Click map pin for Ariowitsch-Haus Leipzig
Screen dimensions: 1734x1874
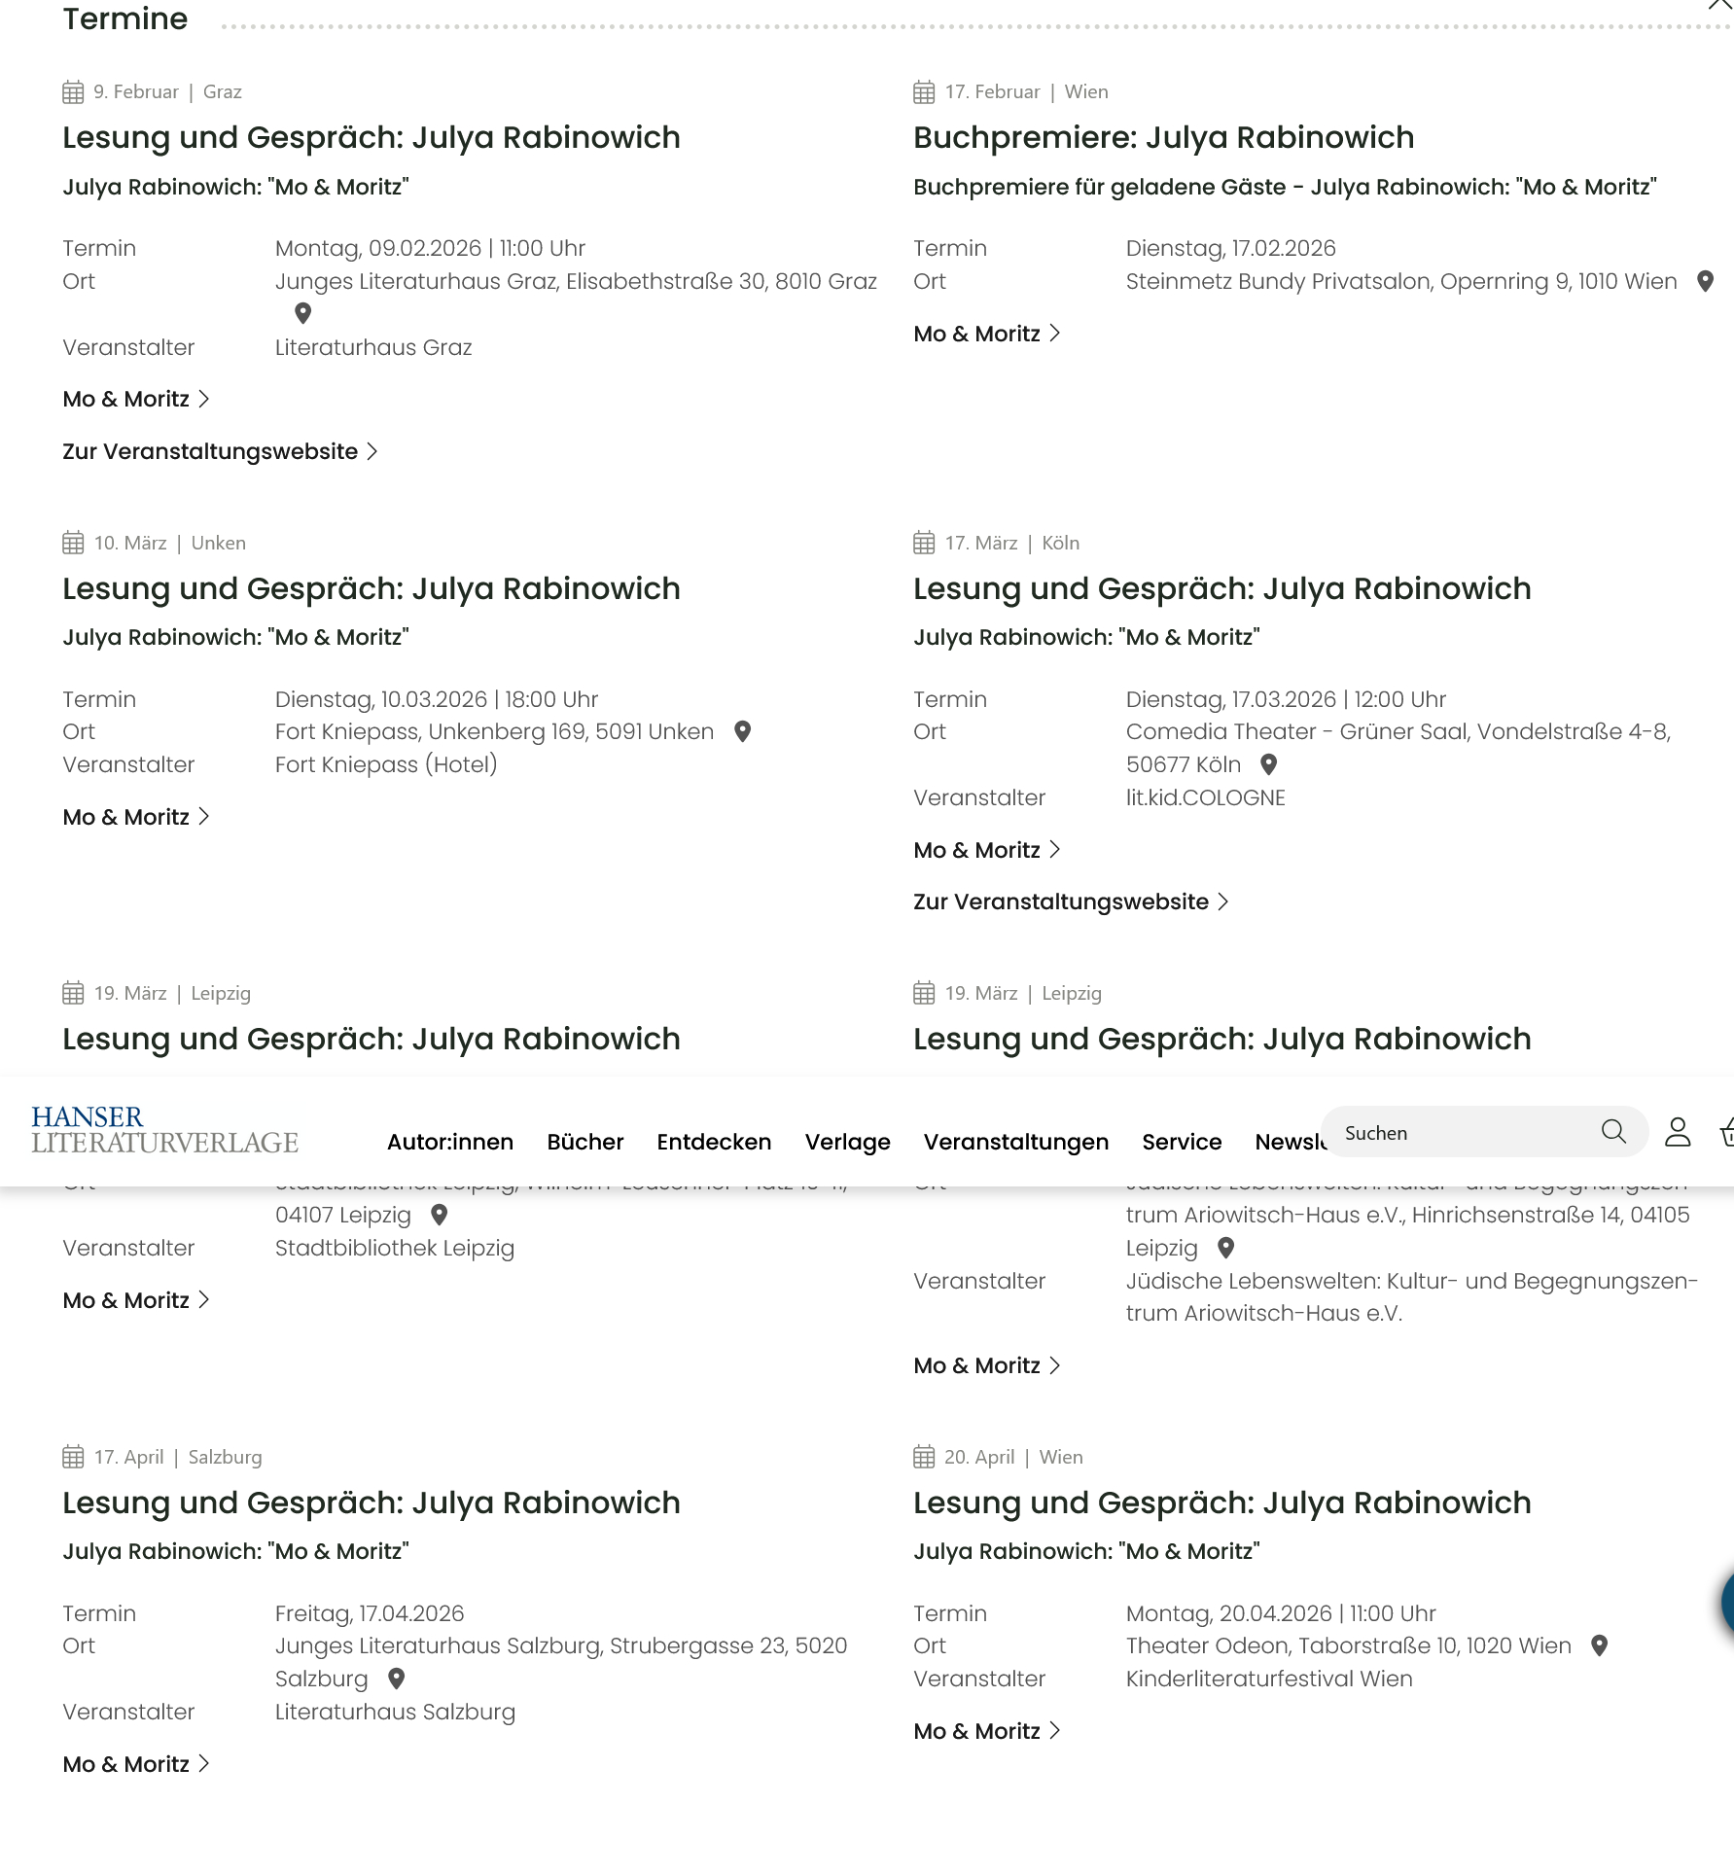(x=1225, y=1248)
